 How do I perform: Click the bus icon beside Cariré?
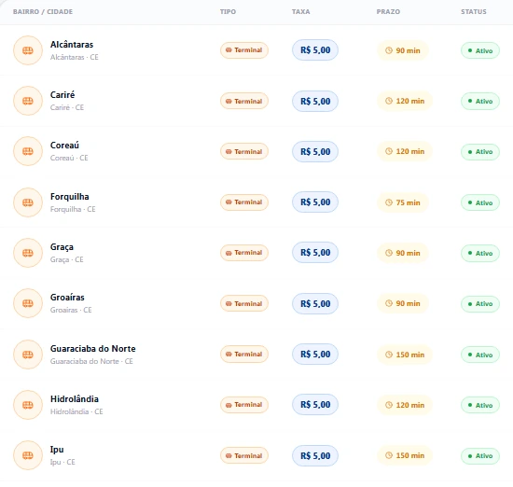click(x=28, y=101)
